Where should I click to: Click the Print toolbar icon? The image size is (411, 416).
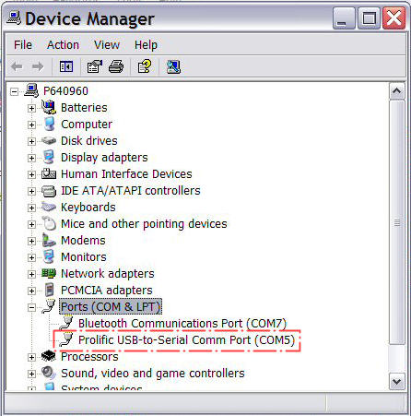click(116, 66)
